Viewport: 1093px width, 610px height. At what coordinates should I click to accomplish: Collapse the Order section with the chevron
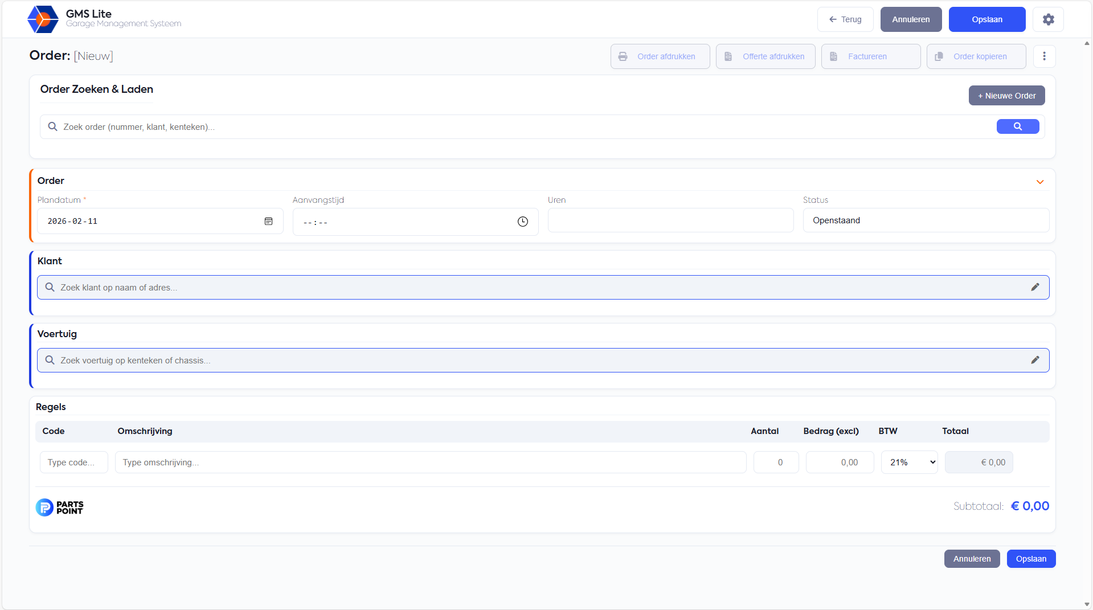[x=1040, y=182]
